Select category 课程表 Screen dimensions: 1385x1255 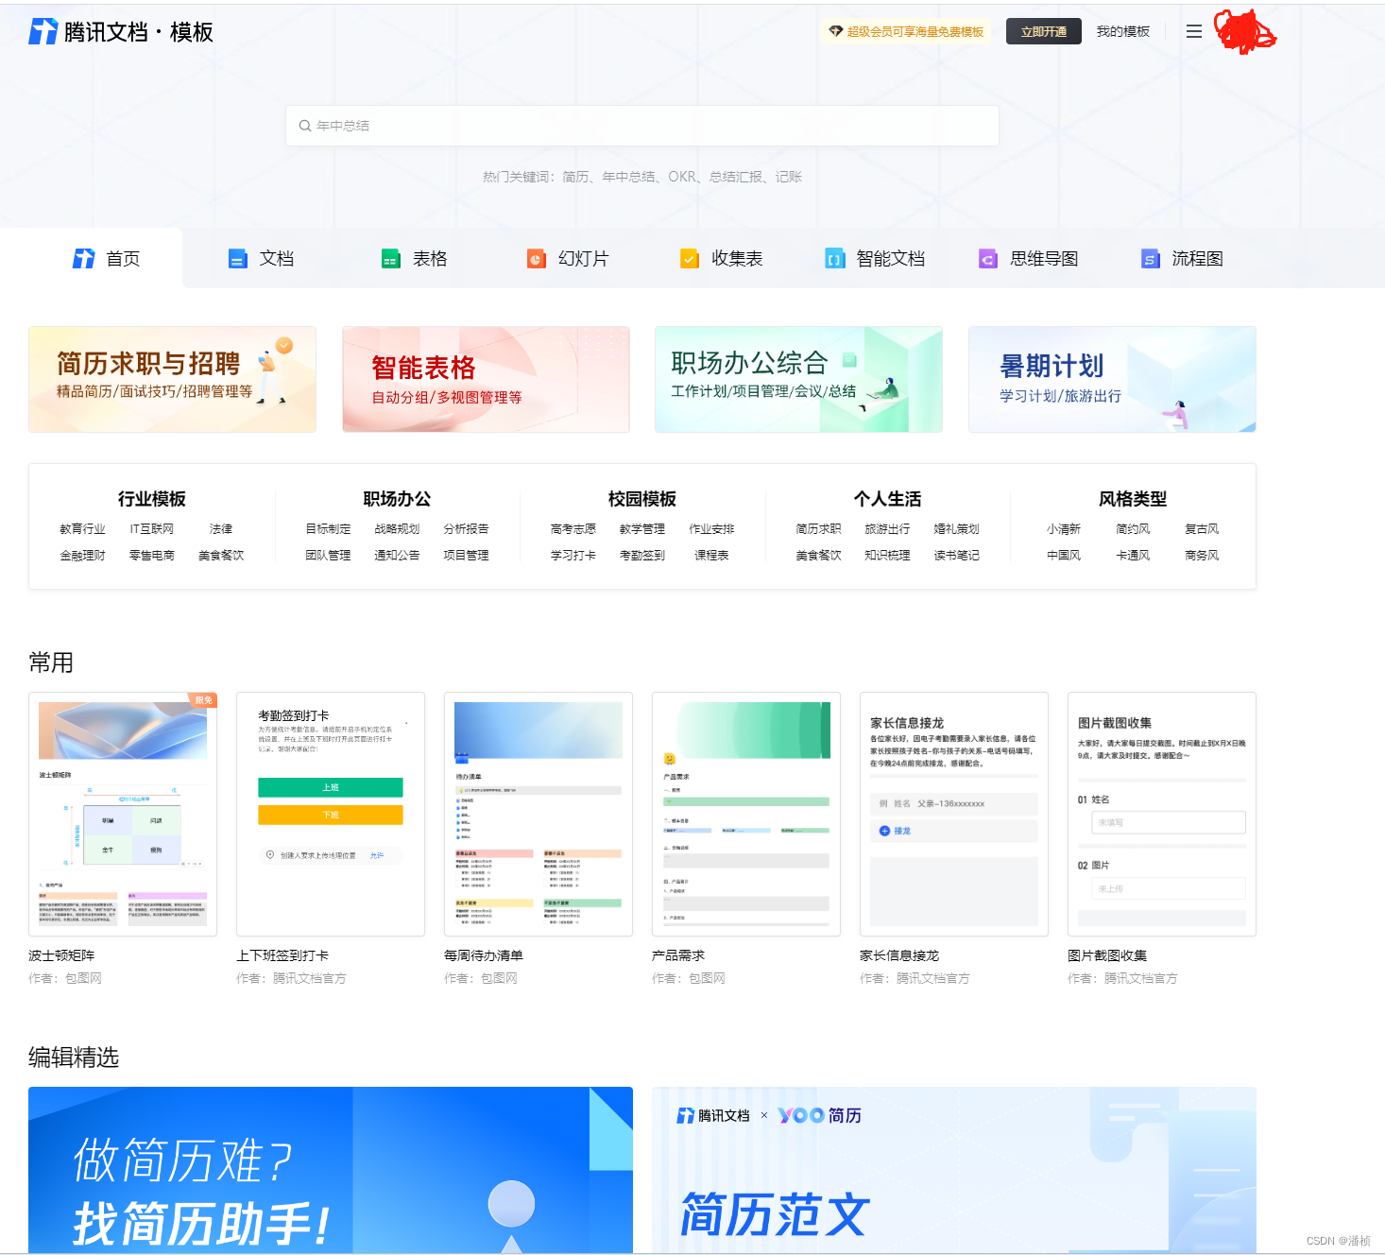pyautogui.click(x=711, y=556)
